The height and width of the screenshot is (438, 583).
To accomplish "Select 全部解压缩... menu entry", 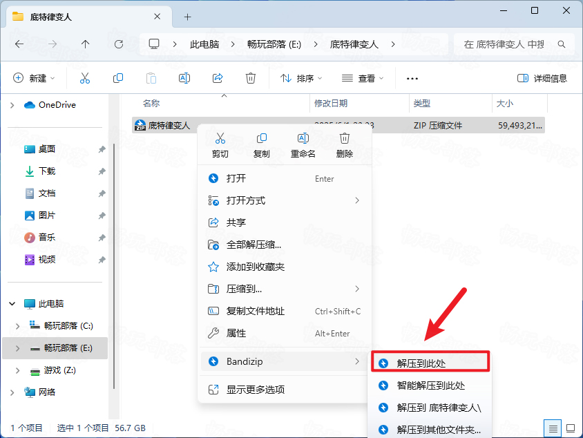I will pos(285,245).
